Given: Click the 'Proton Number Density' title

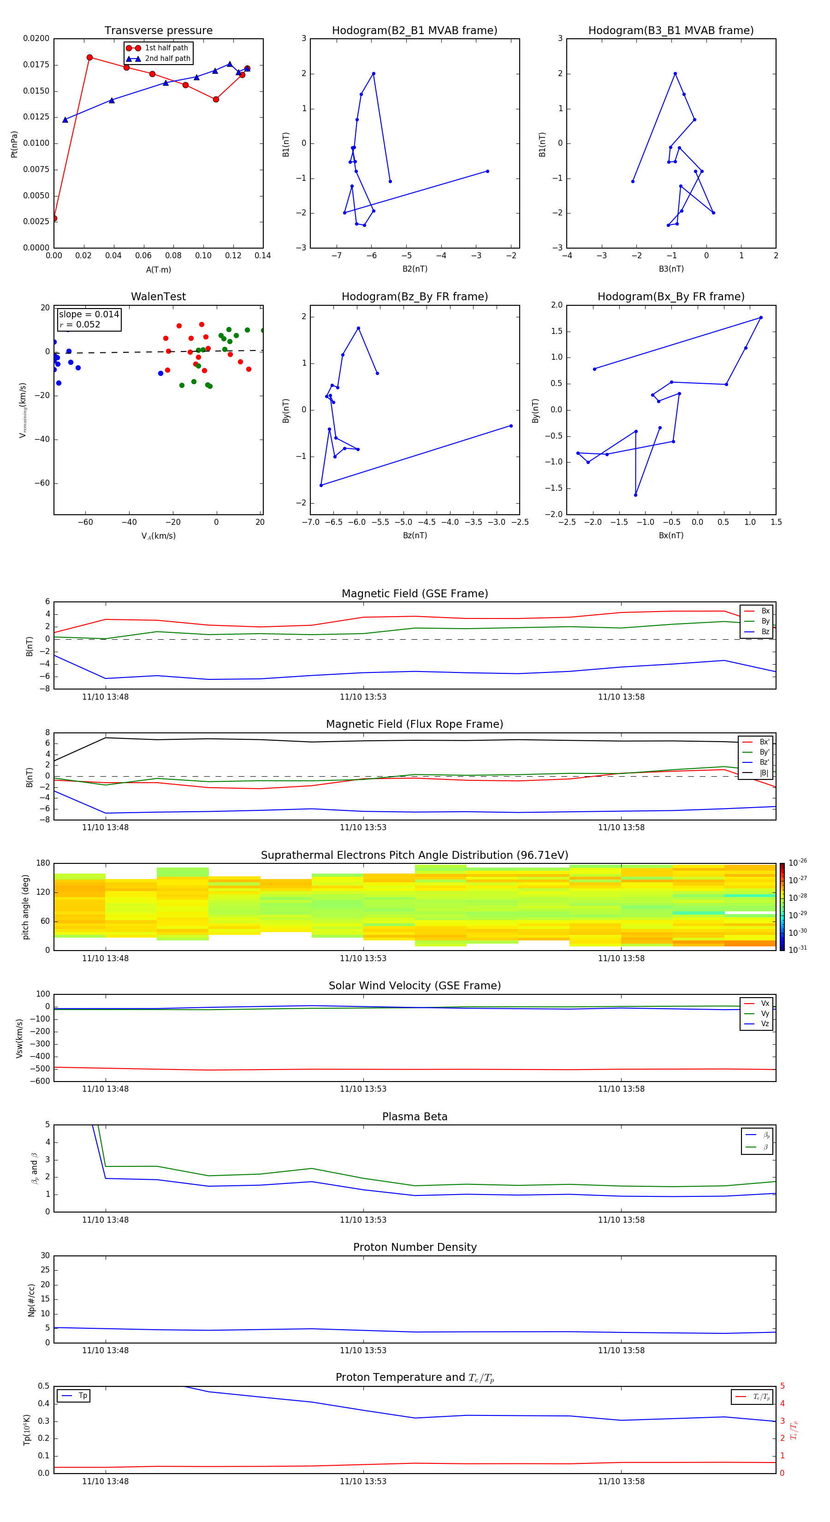Looking at the screenshot, I should pyautogui.click(x=415, y=1247).
